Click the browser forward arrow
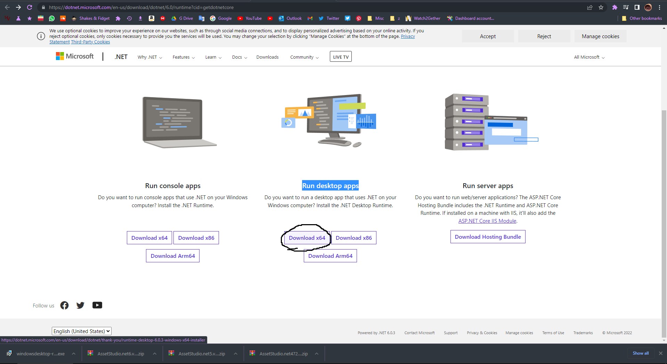 18,7
